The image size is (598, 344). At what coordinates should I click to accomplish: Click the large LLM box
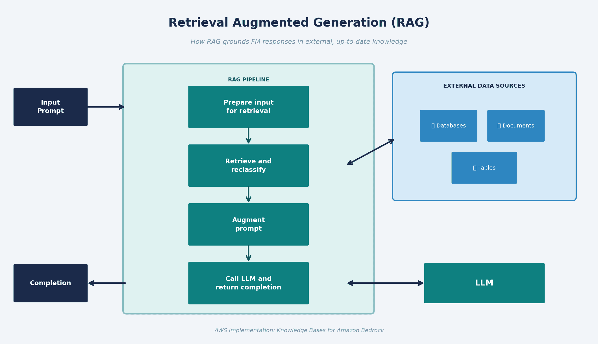point(484,283)
